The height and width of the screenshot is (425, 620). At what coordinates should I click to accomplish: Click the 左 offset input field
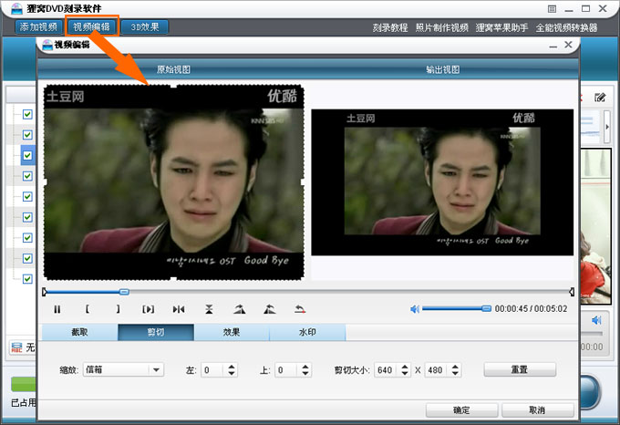tap(214, 370)
